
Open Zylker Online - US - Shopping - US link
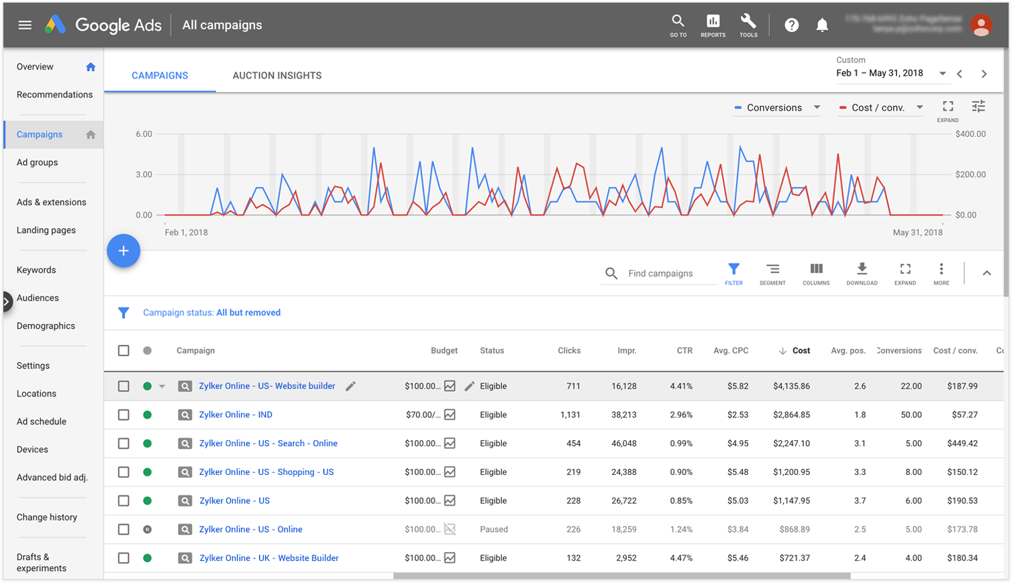point(266,472)
